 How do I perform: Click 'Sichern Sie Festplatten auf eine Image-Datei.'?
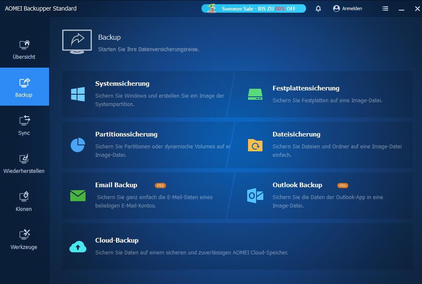click(x=328, y=101)
